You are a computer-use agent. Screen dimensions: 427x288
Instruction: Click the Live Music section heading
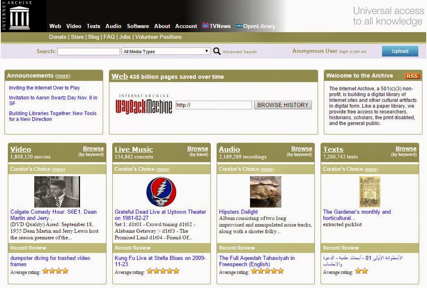point(134,149)
